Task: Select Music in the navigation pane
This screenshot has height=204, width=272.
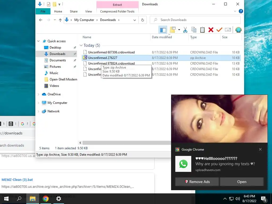Action: (x=54, y=73)
